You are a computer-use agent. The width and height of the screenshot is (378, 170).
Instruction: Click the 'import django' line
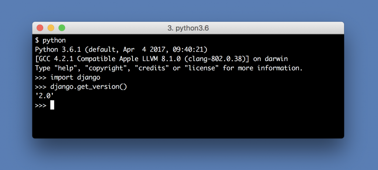pyautogui.click(x=68, y=78)
